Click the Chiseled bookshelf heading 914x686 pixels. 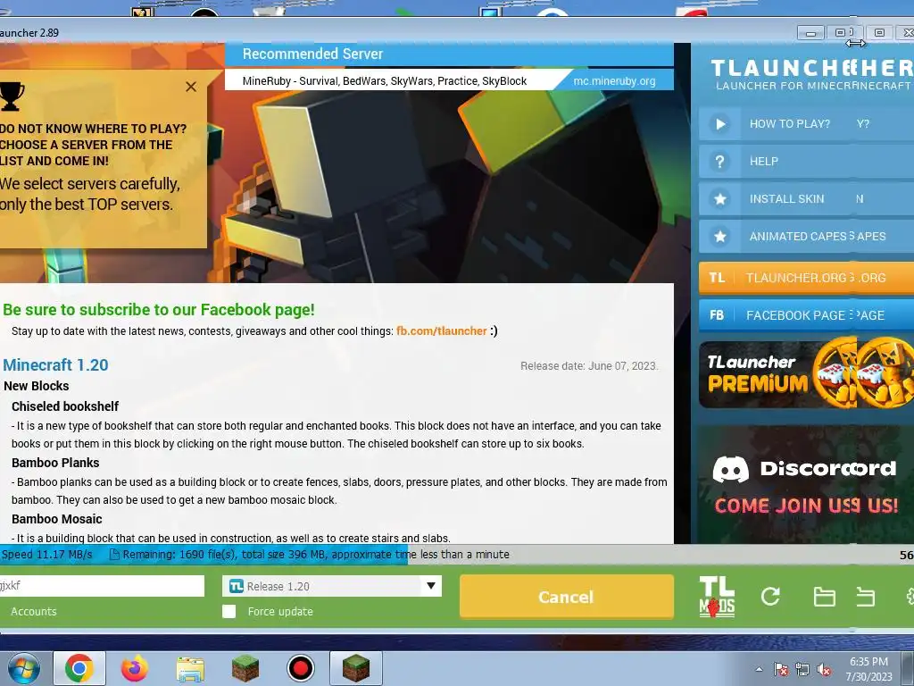[64, 406]
